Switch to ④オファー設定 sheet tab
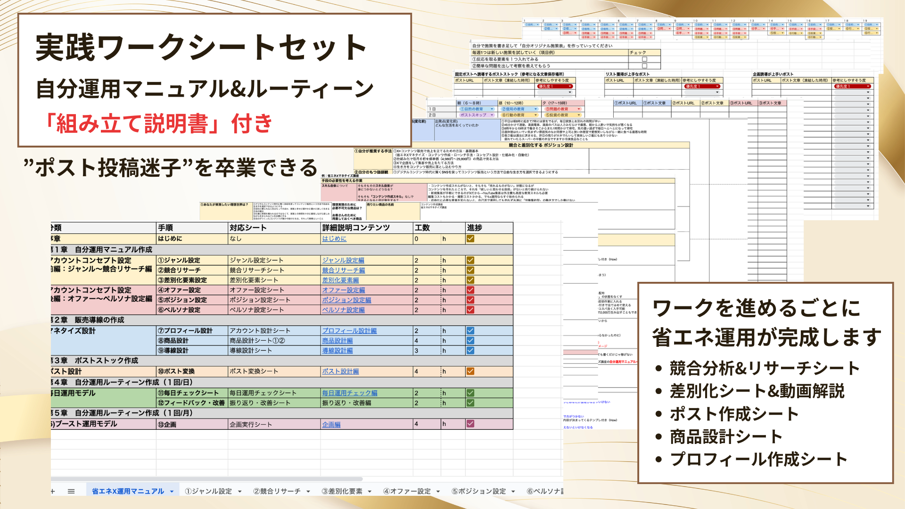Image resolution: width=905 pixels, height=509 pixels. click(407, 491)
